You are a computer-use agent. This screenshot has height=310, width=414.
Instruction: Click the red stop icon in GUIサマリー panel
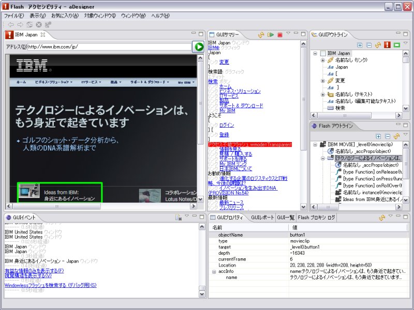click(x=280, y=35)
